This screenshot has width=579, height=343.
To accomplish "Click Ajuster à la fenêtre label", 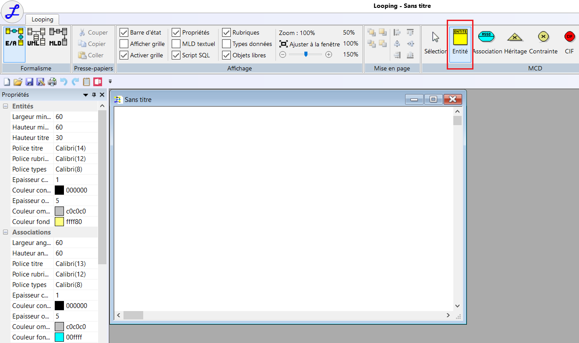I will point(314,44).
